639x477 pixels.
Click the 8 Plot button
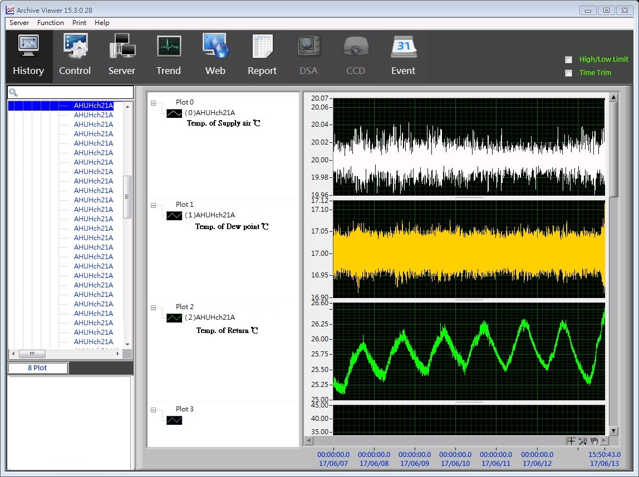point(37,368)
